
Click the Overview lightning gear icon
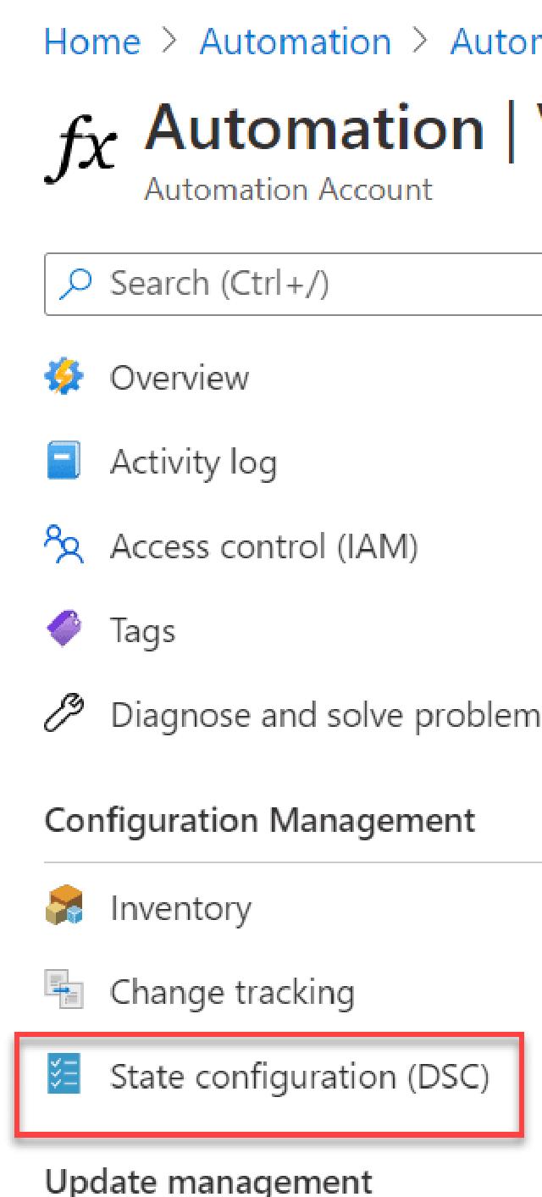tap(63, 378)
